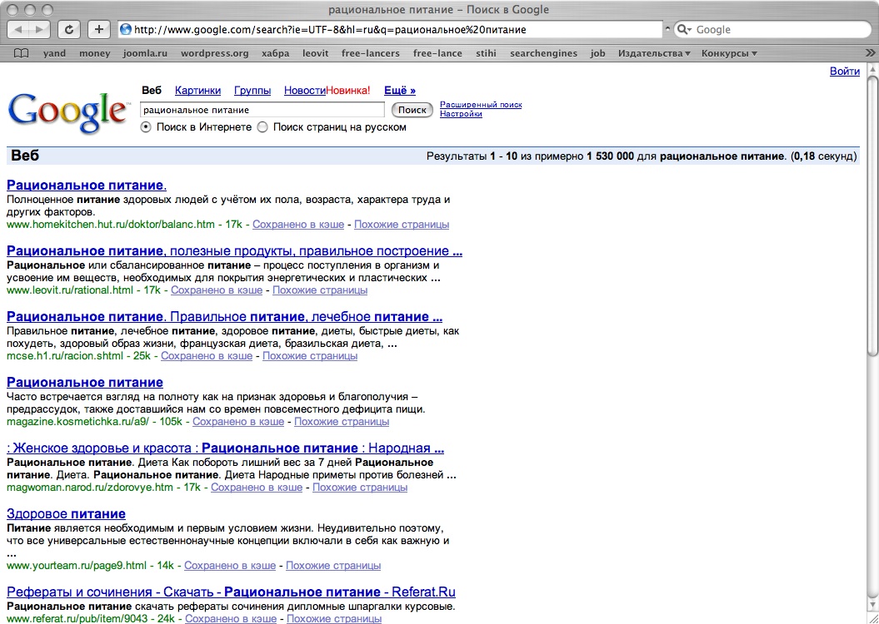879x624 pixels.
Task: Open the Safari search magnifier dropdown
Action: point(684,30)
